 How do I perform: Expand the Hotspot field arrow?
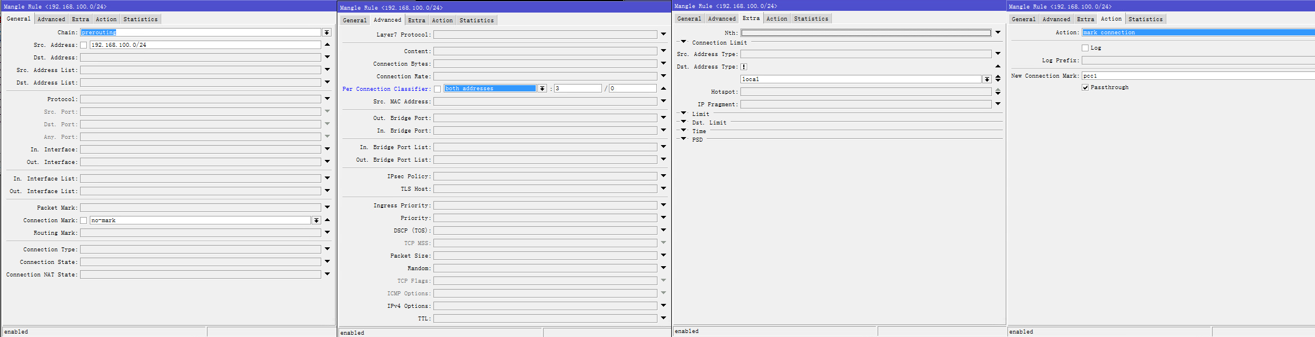click(x=998, y=91)
